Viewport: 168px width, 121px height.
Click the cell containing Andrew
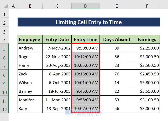(30, 48)
